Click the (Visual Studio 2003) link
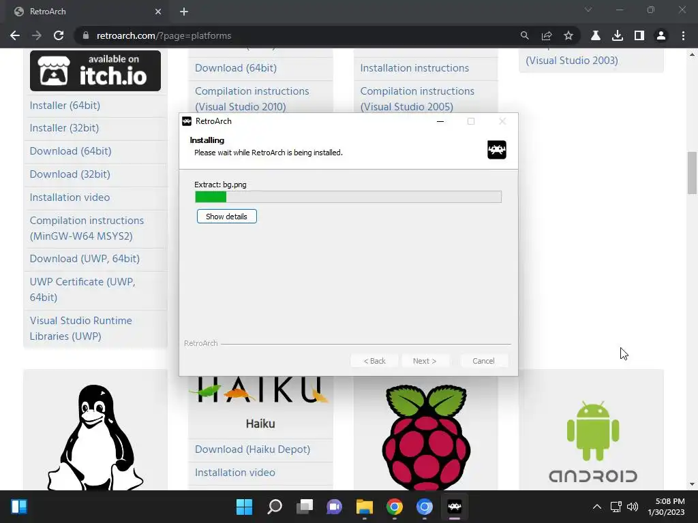The width and height of the screenshot is (698, 523). 572,61
